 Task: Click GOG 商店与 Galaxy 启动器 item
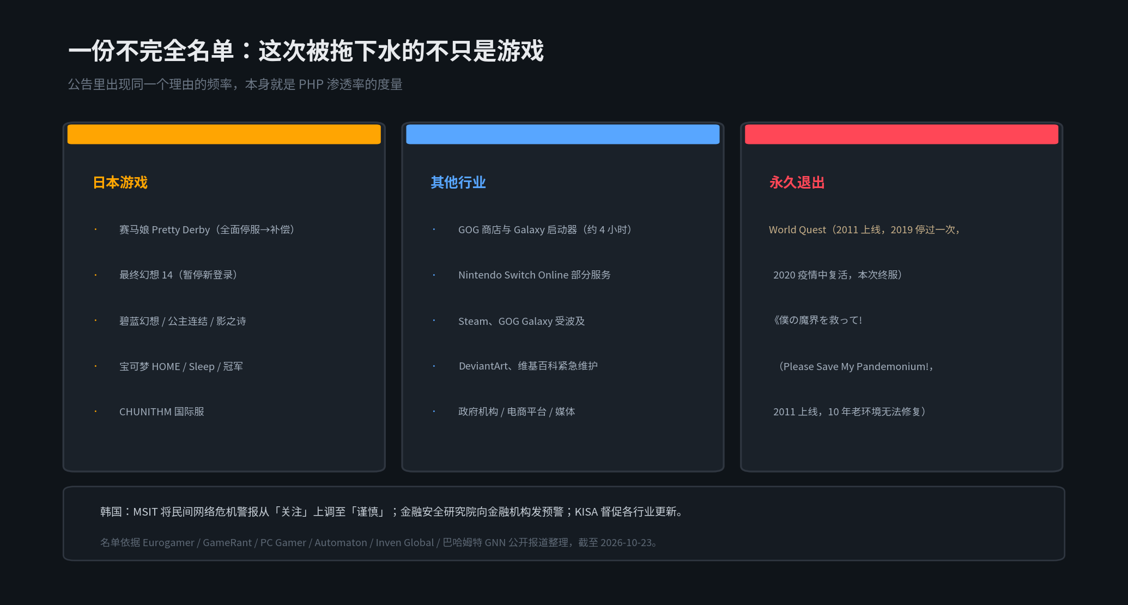pyautogui.click(x=545, y=229)
